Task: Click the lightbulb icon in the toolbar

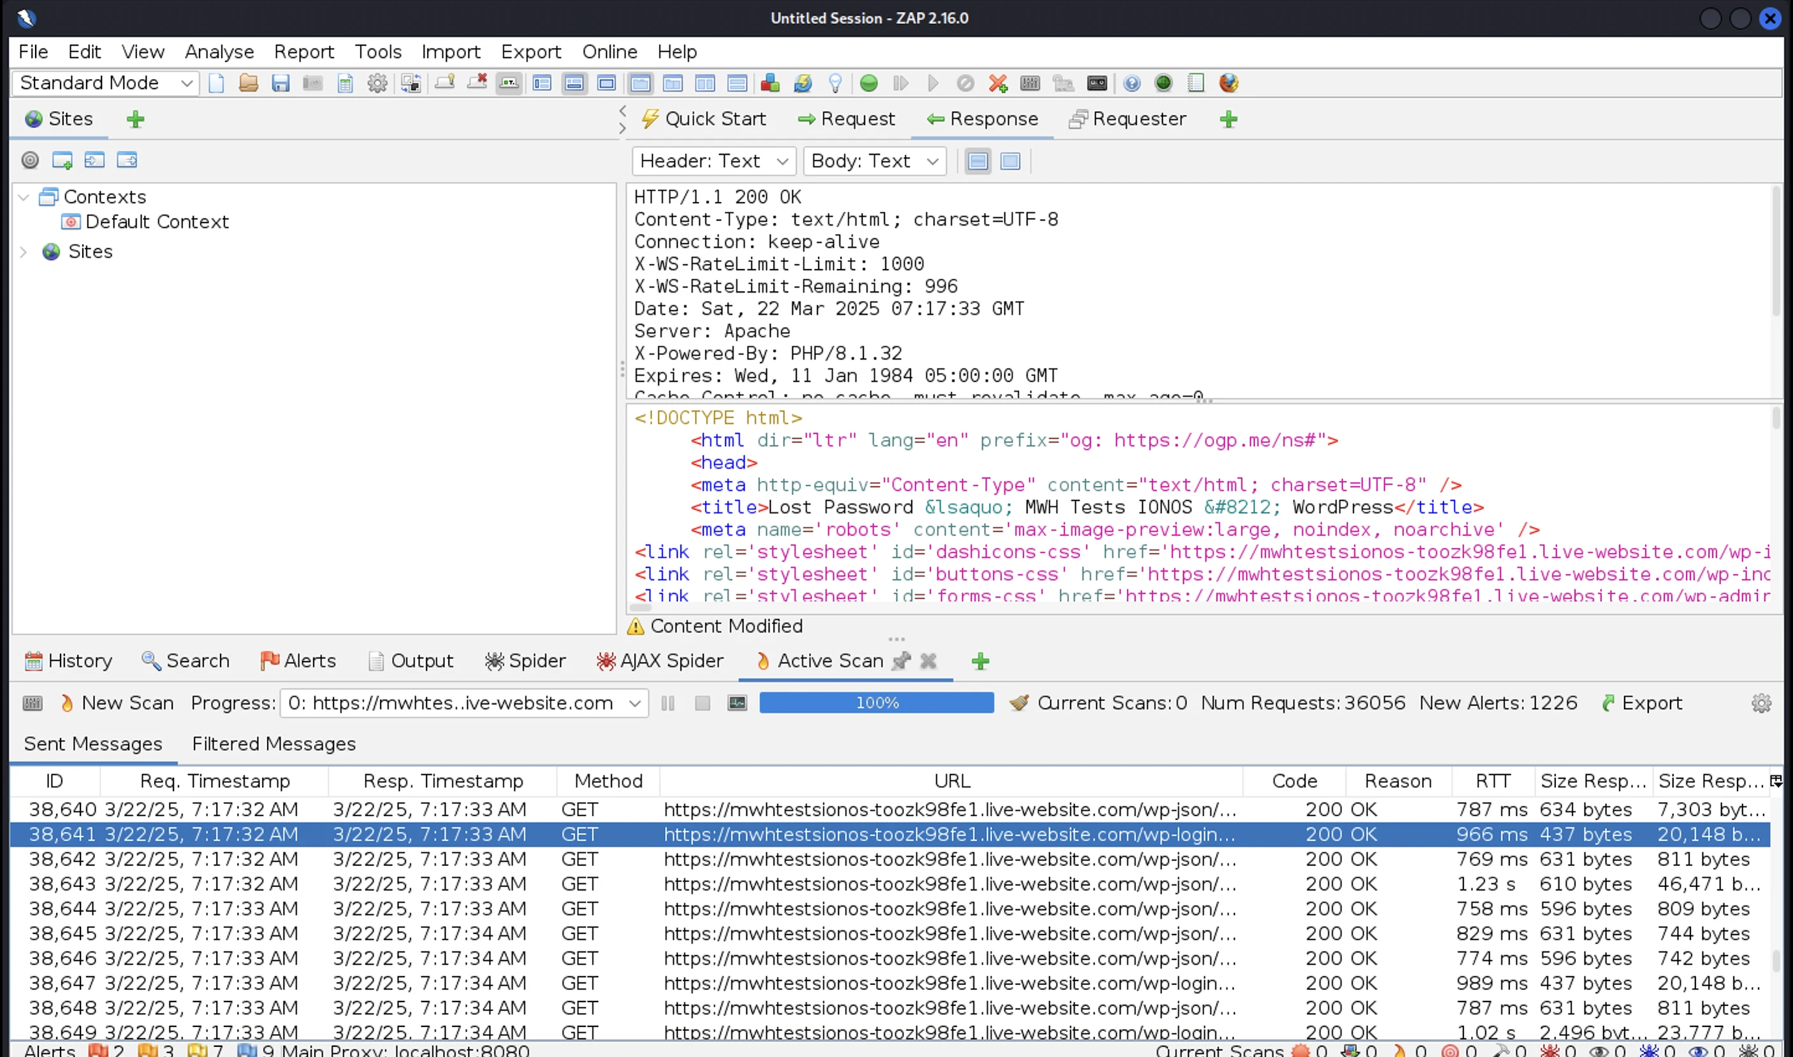Action: coord(835,84)
